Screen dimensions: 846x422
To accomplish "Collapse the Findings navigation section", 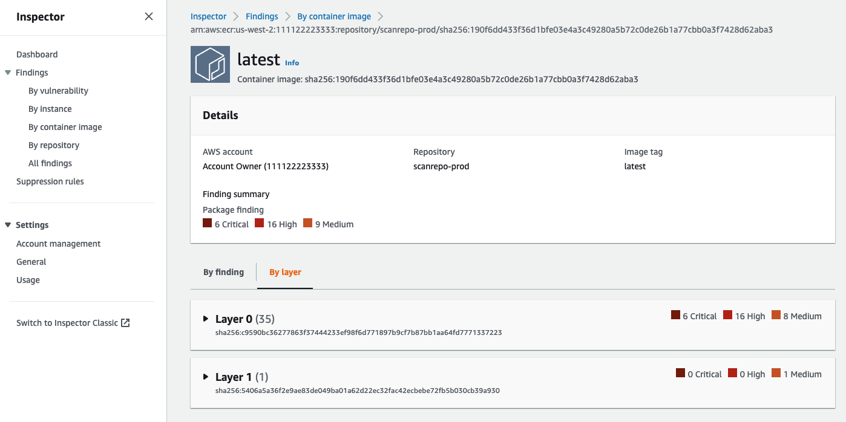I will [8, 73].
